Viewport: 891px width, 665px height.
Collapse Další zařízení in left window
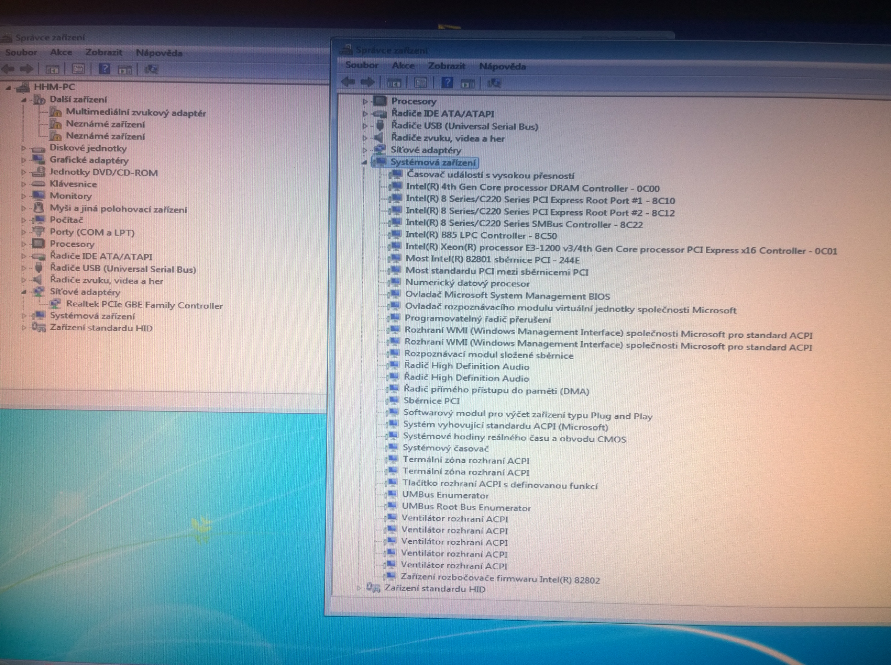24,99
